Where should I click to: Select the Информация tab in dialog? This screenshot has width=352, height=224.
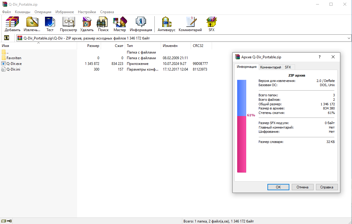[x=246, y=67]
